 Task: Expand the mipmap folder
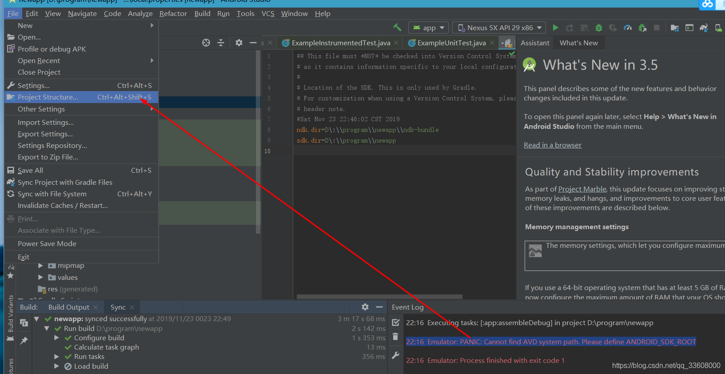pos(41,265)
